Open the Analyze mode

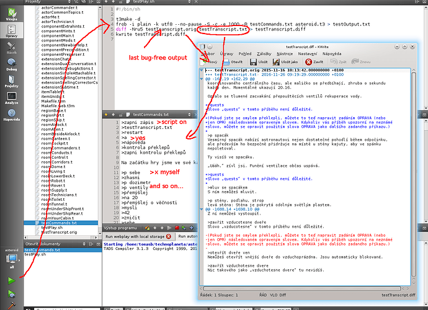tap(11, 98)
